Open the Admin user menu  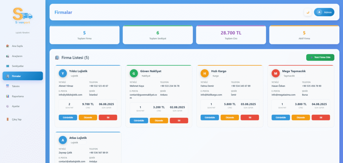coord(324,12)
